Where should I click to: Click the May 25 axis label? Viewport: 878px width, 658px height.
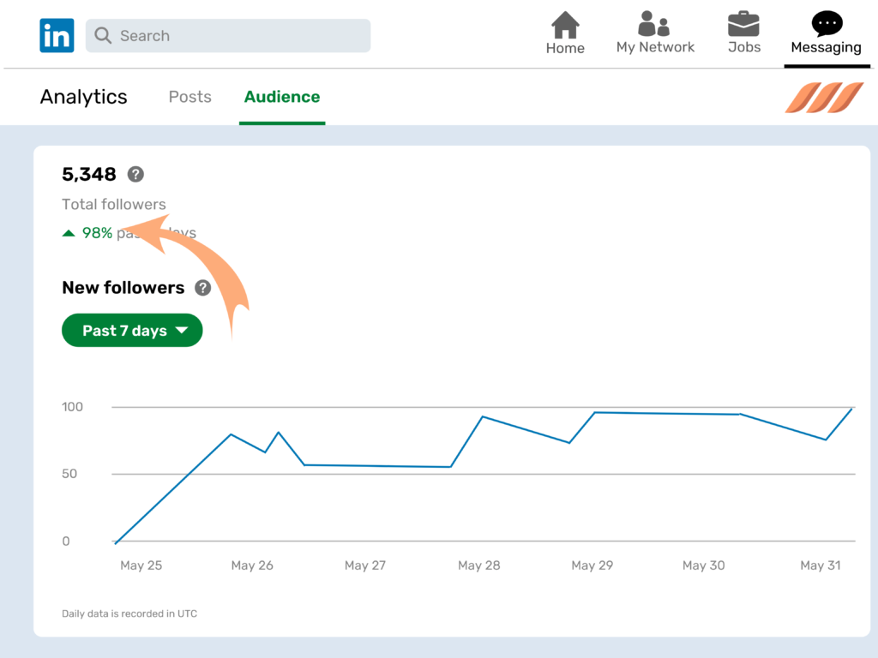(x=141, y=565)
